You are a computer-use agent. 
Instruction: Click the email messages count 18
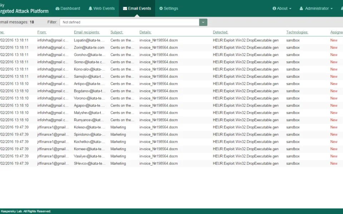32,22
